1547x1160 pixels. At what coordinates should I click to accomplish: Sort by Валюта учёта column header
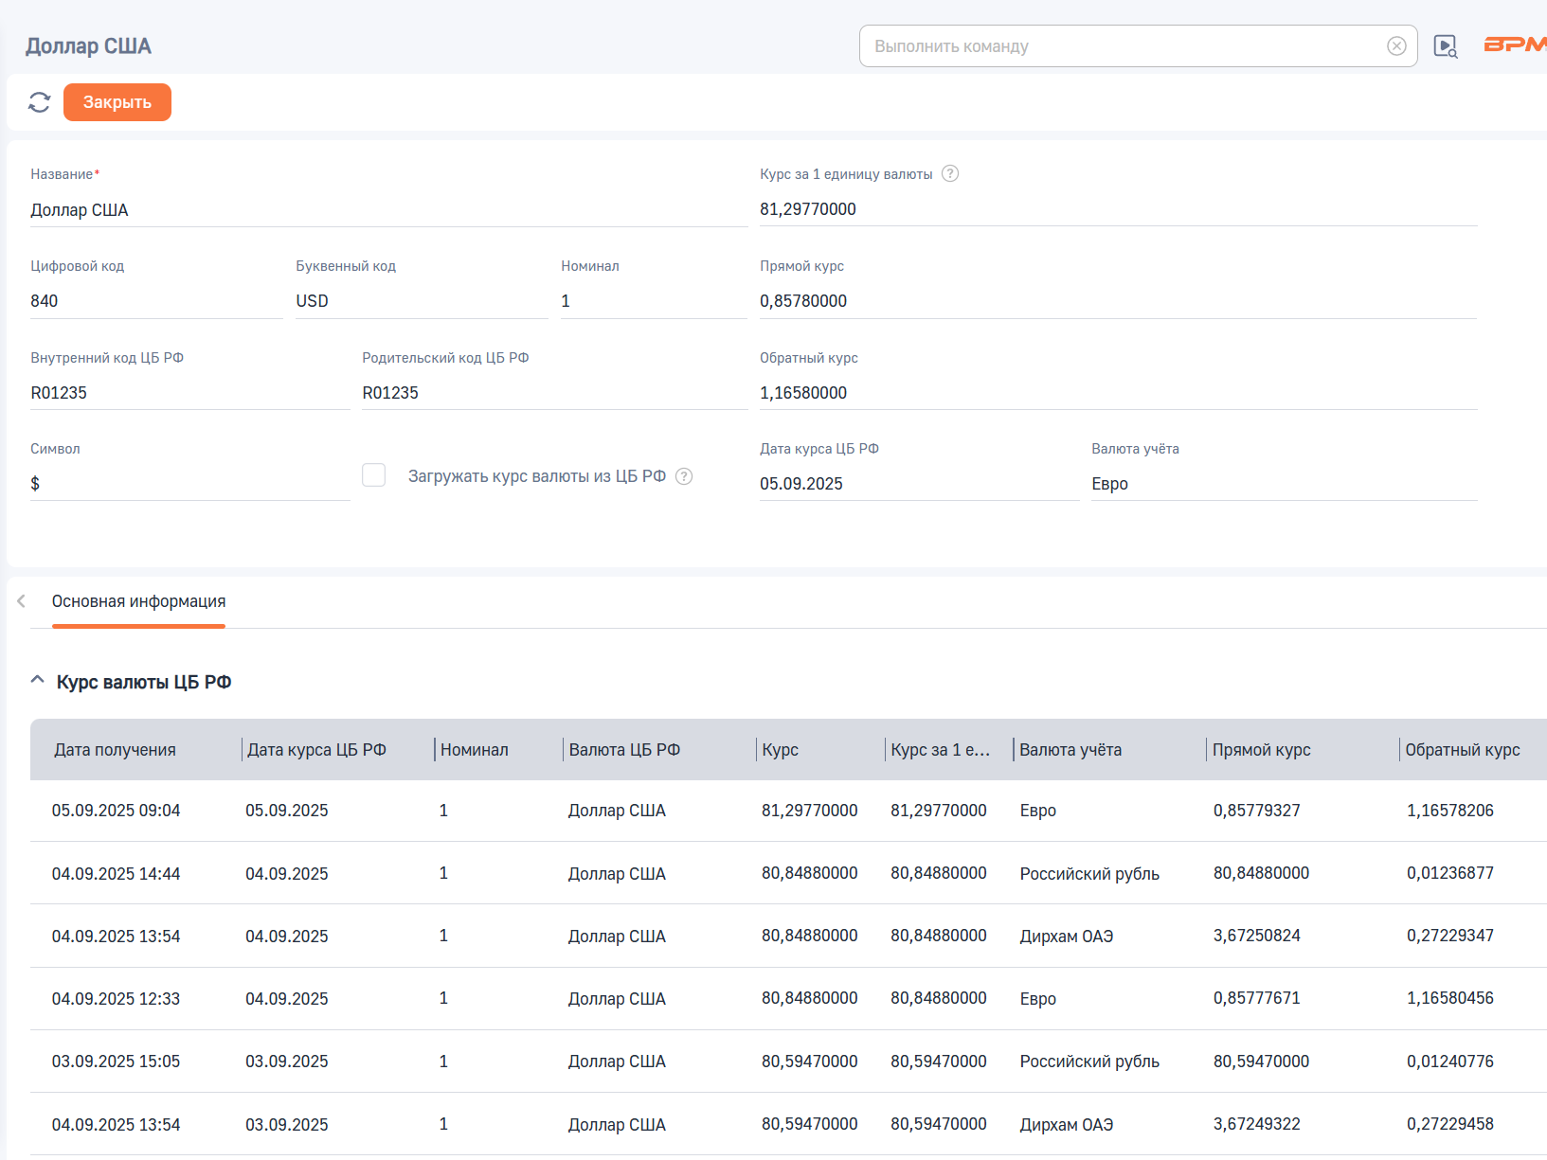click(x=1070, y=750)
